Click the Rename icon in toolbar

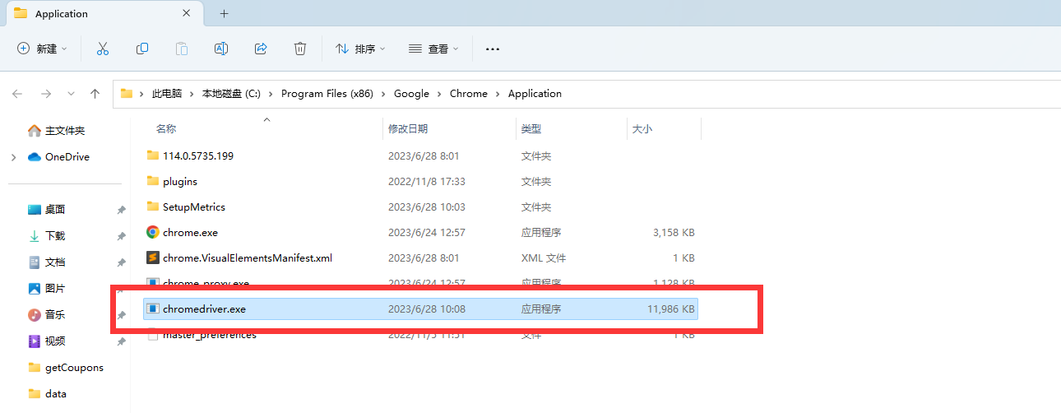point(221,49)
